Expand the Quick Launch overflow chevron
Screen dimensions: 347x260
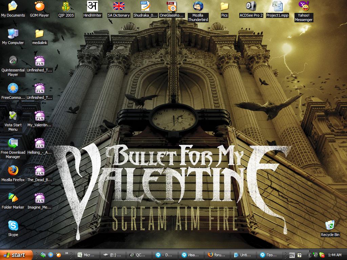coord(67,253)
